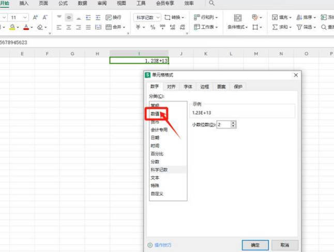
Task: Select 会计专用 in the category list
Action: pos(159,130)
